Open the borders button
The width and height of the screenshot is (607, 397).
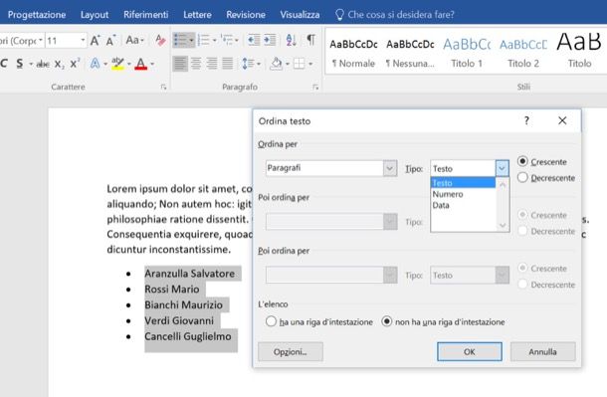(299, 64)
